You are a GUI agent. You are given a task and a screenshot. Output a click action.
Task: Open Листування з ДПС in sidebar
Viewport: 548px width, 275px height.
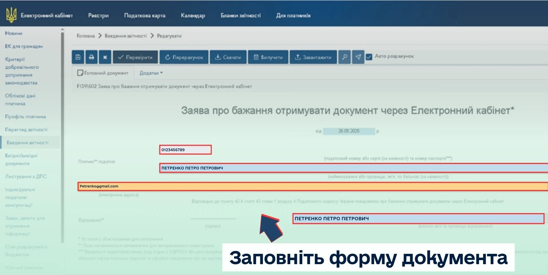coord(26,176)
